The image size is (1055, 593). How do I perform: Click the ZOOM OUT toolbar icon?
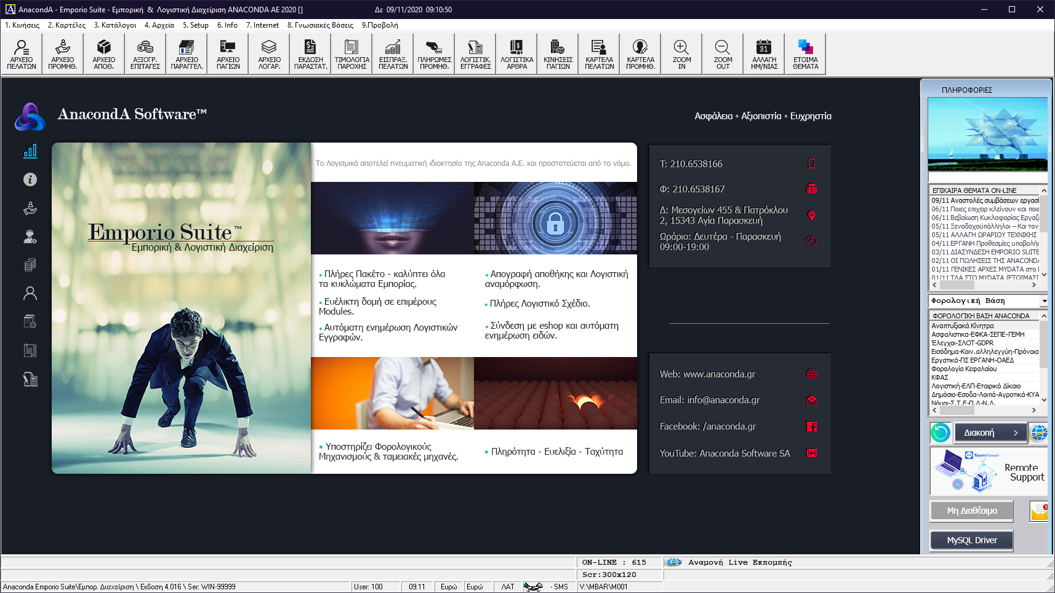723,54
